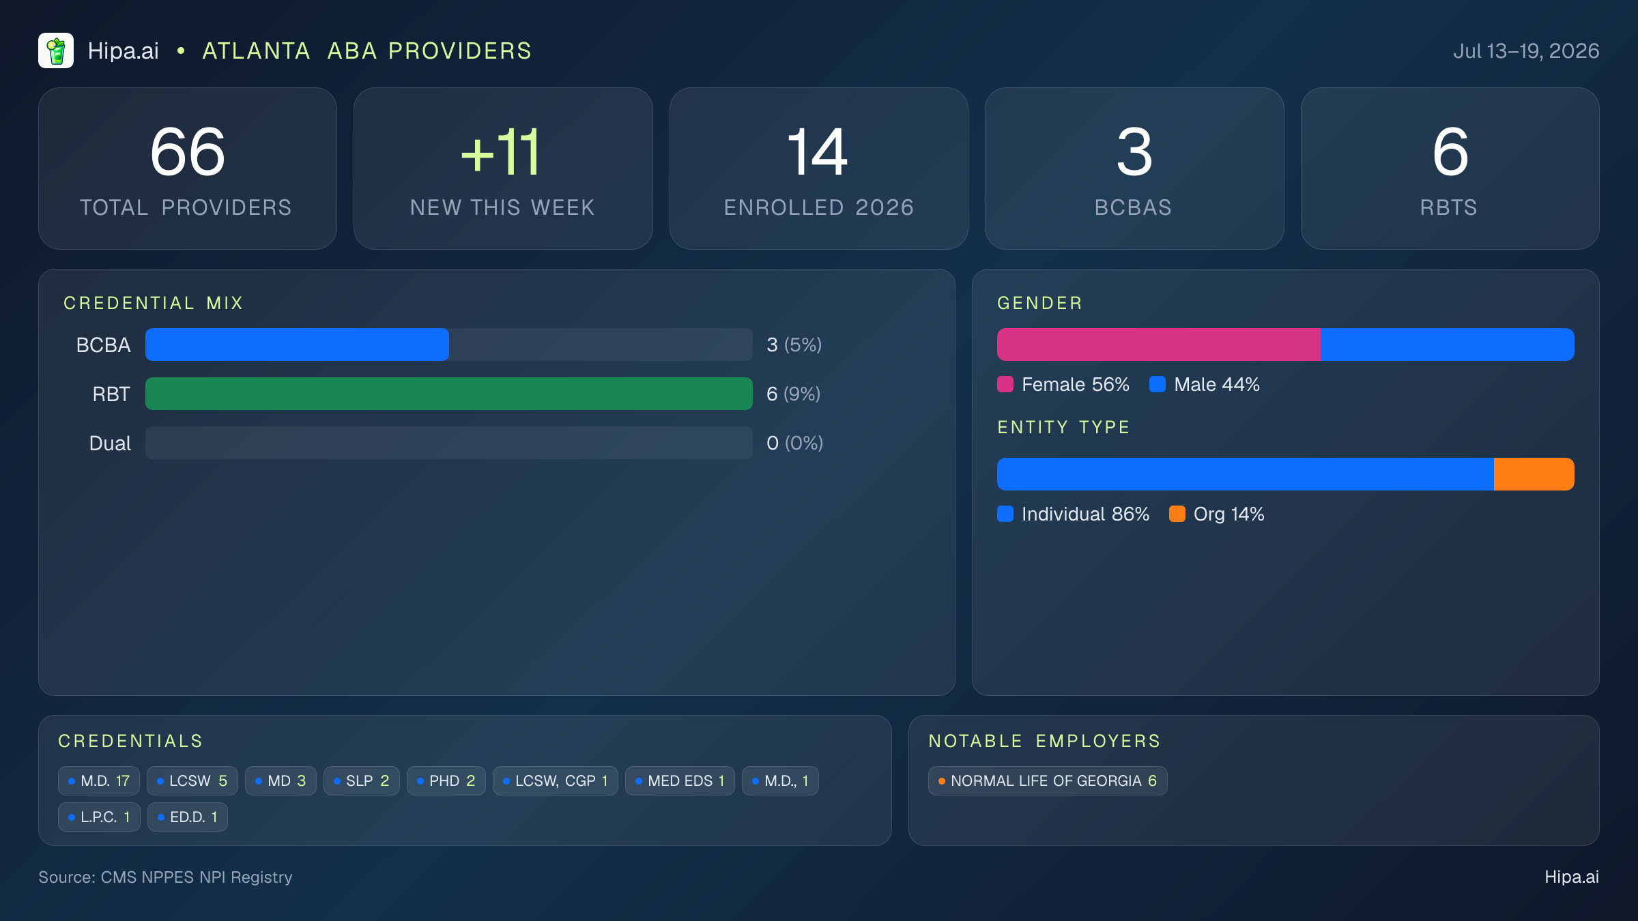This screenshot has height=921, width=1638.
Task: Click the 3 (5%) value
Action: tap(794, 345)
